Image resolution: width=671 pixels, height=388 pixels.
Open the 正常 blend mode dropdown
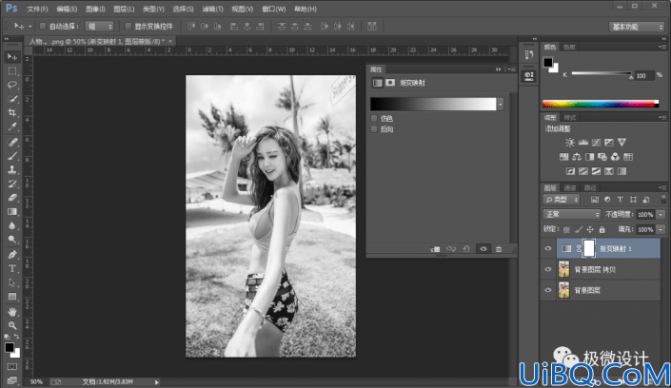[x=572, y=214]
